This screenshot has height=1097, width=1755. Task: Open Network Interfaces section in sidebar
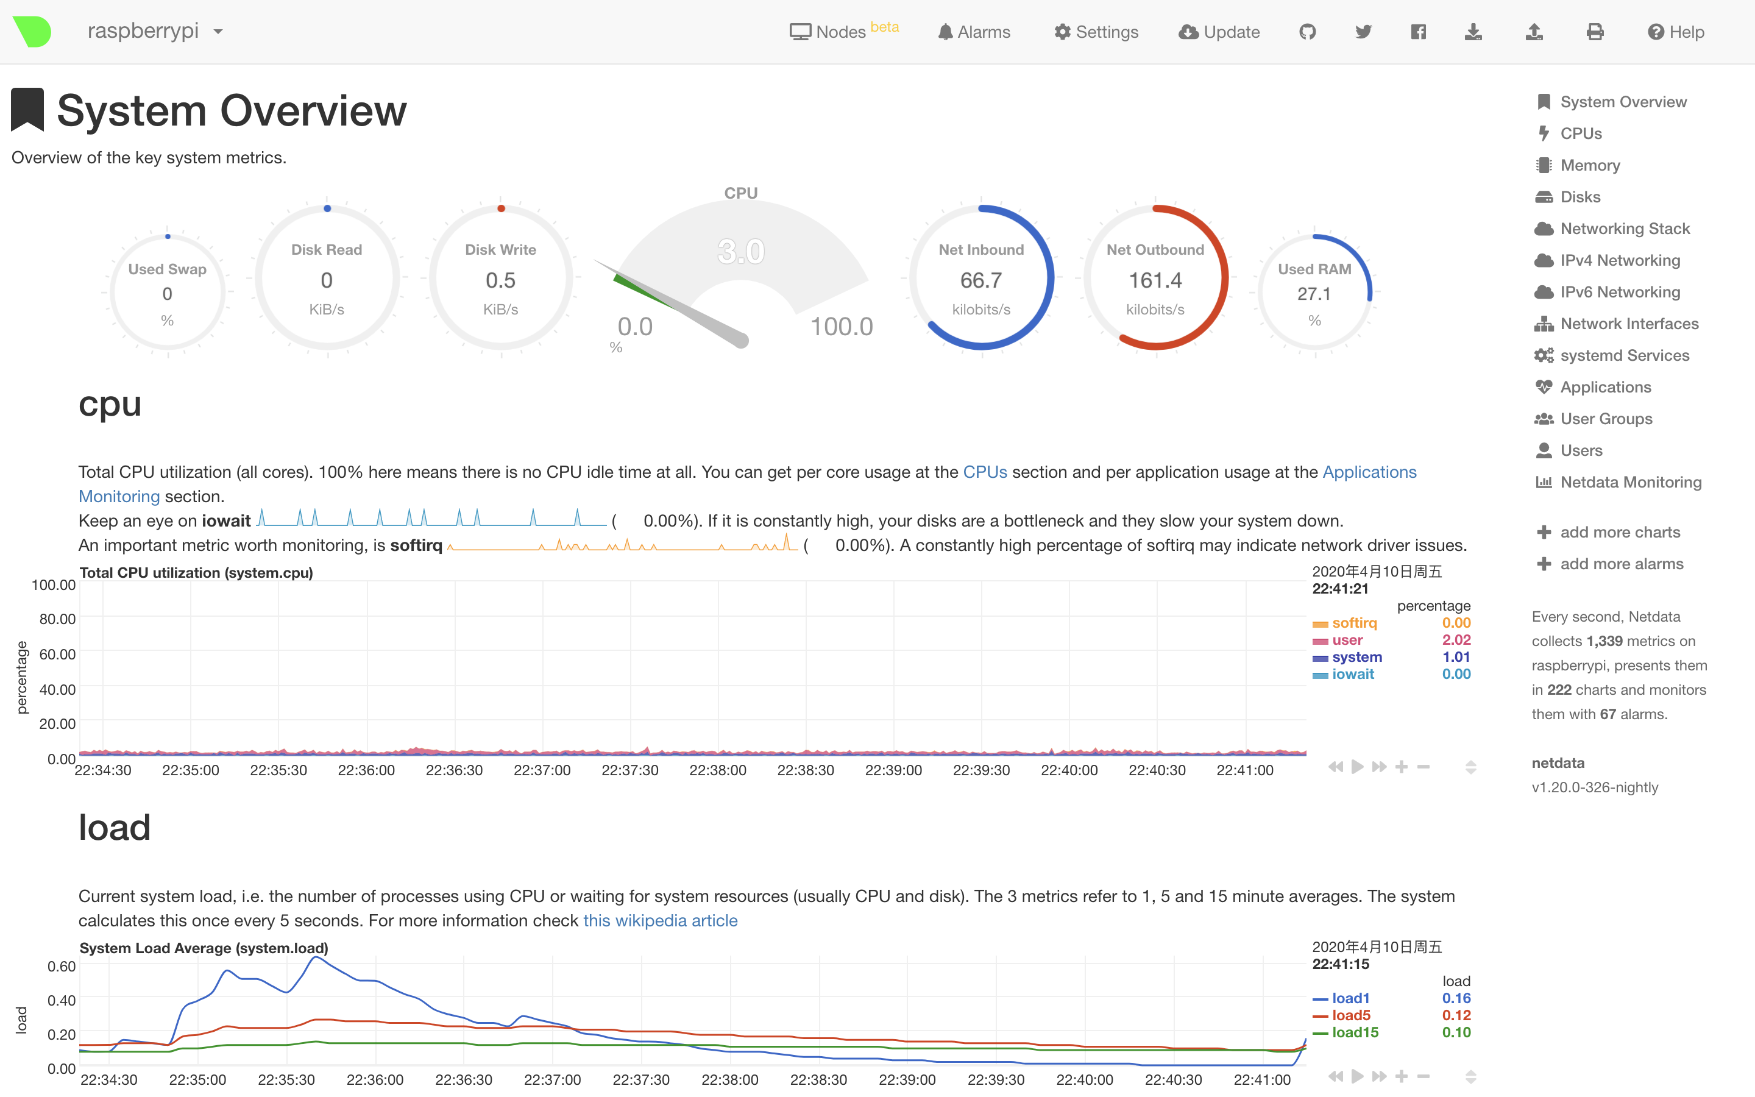point(1617,324)
